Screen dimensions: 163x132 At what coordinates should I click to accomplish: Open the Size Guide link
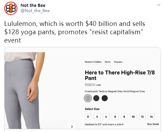tap(153, 124)
